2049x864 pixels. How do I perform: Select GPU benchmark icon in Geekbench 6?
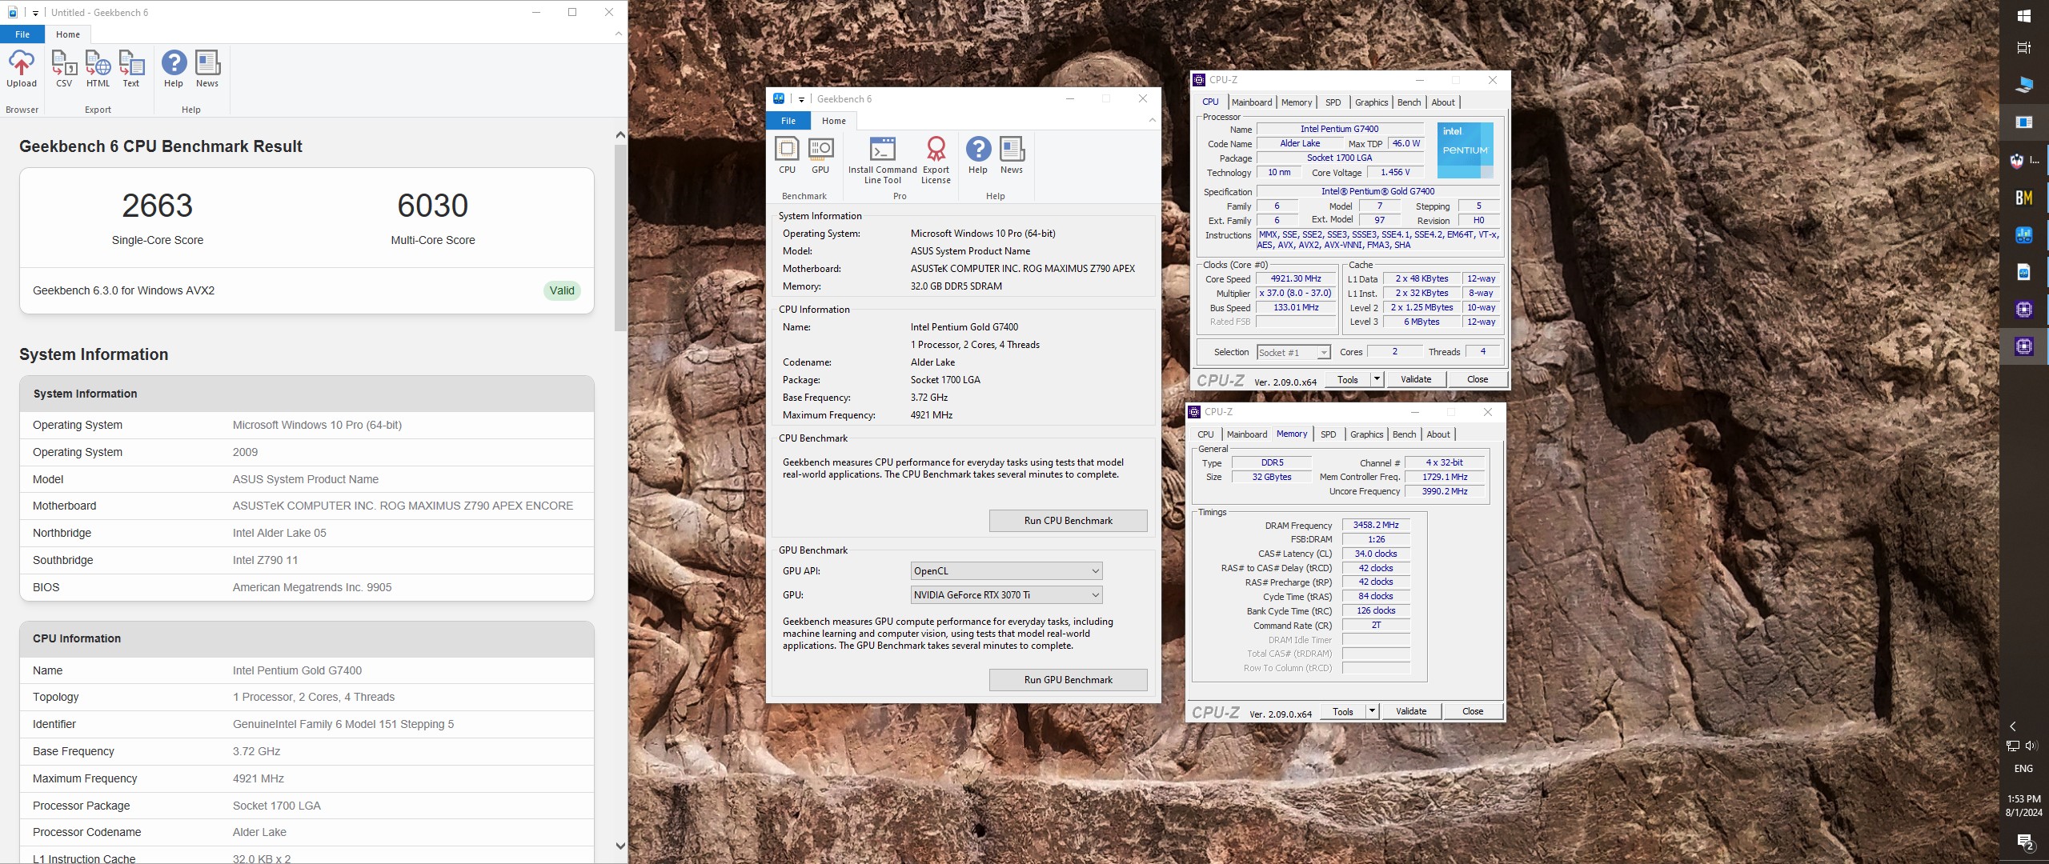tap(820, 155)
